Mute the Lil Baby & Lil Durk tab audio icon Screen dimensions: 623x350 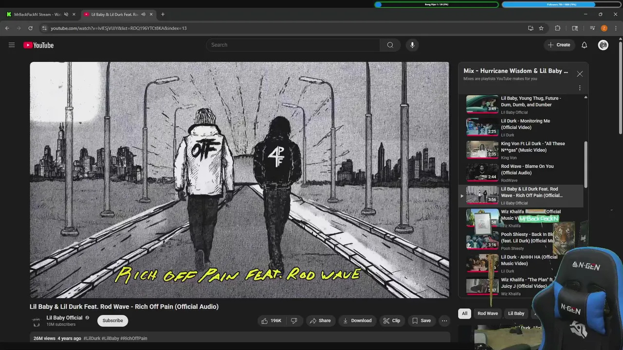pos(143,14)
